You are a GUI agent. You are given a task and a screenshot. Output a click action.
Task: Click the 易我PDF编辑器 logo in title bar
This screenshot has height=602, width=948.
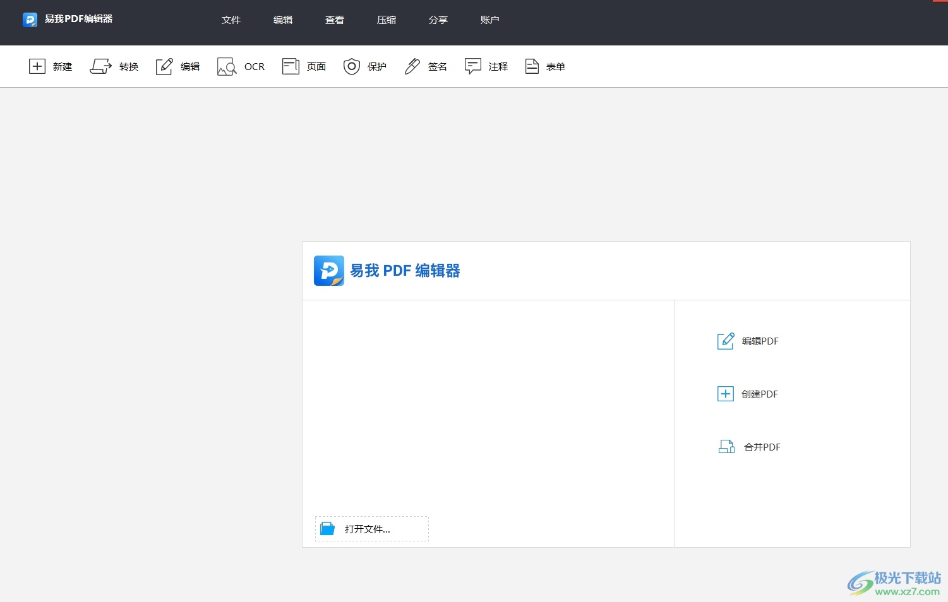30,20
